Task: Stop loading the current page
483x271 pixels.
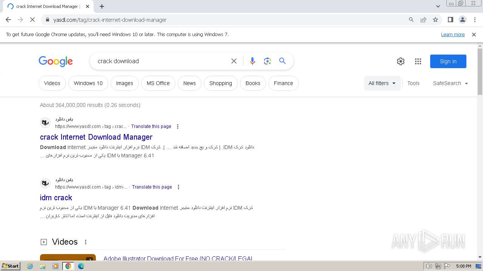Action: [32, 20]
